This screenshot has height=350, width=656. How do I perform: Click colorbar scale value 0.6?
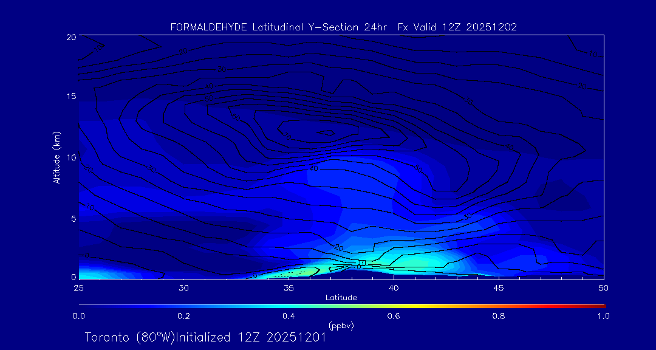click(x=394, y=317)
